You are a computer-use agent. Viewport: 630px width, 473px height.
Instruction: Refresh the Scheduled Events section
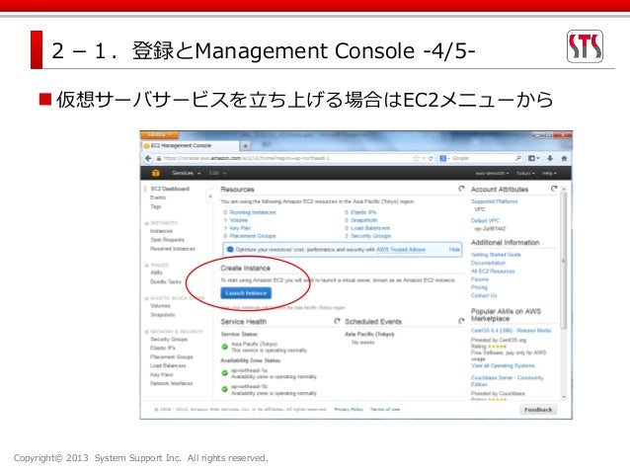pyautogui.click(x=461, y=321)
